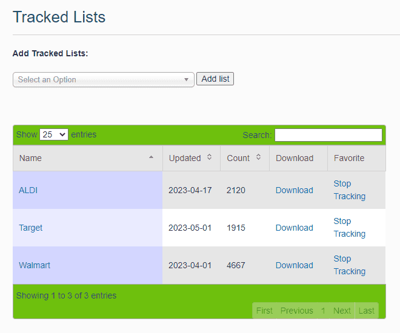The width and height of the screenshot is (400, 333).
Task: Go to First page of results
Action: [264, 311]
